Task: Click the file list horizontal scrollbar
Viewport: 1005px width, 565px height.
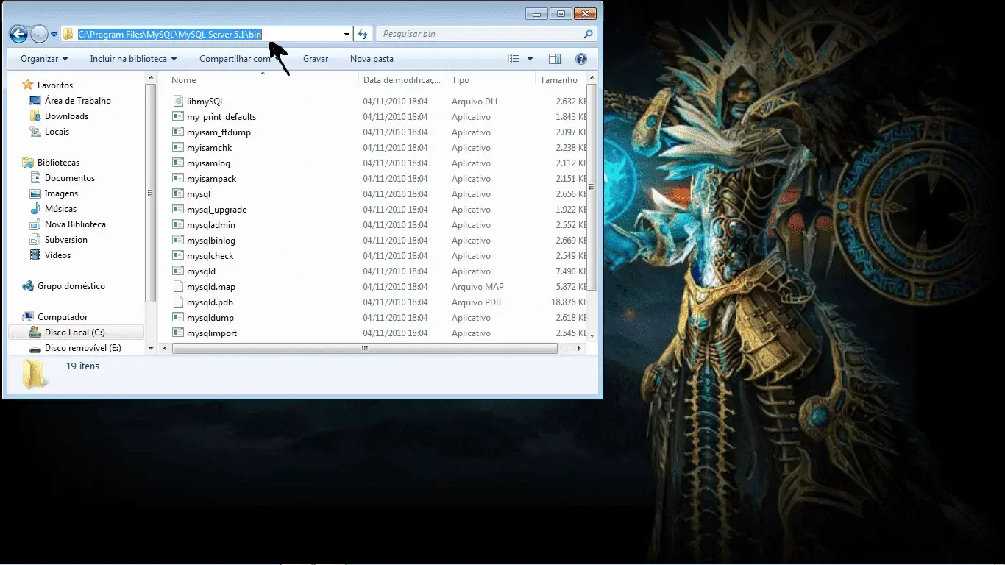Action: tap(365, 348)
